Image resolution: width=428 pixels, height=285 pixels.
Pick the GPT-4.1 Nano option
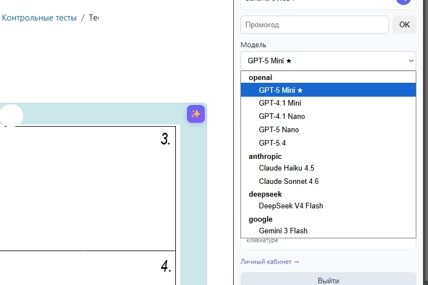click(x=328, y=116)
